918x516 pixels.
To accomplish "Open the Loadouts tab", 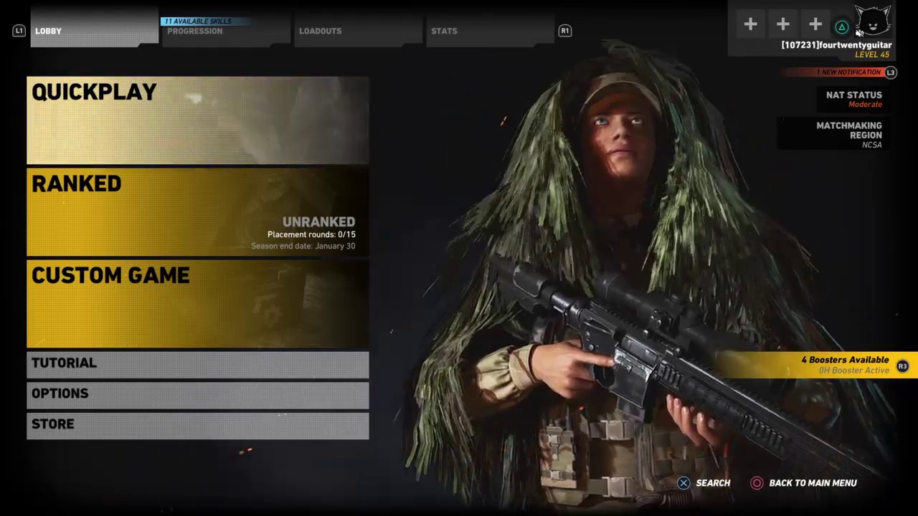I will pos(357,31).
